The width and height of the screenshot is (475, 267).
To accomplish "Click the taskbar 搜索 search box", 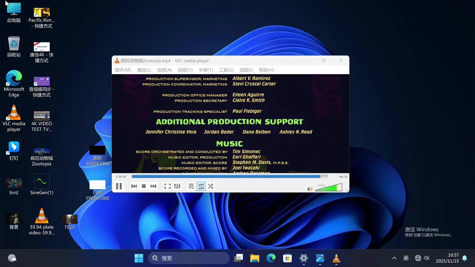I will [189, 258].
